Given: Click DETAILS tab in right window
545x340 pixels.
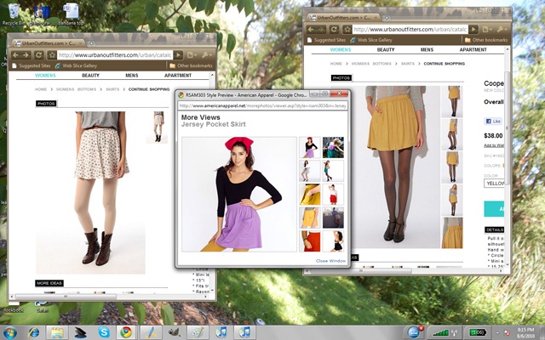Looking at the screenshot, I should [494, 229].
